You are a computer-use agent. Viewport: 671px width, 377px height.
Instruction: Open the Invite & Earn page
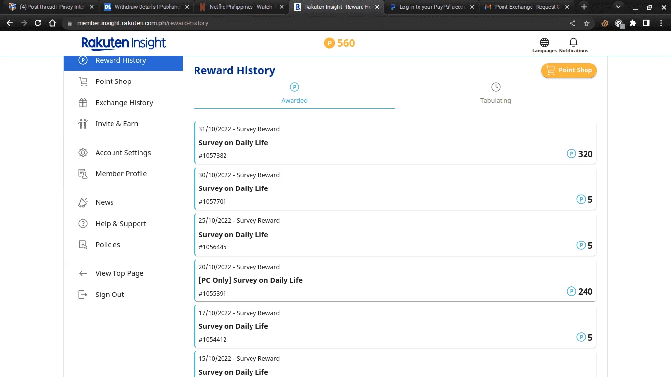(x=123, y=124)
